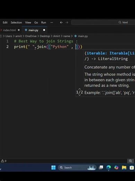The image size is (135, 181).
Task: Open the Selection menu
Action: click(16, 23)
